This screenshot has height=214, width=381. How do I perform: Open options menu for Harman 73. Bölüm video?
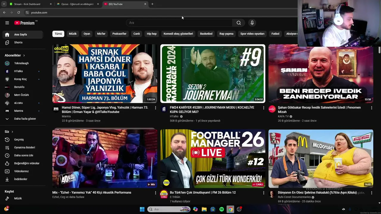(x=155, y=108)
